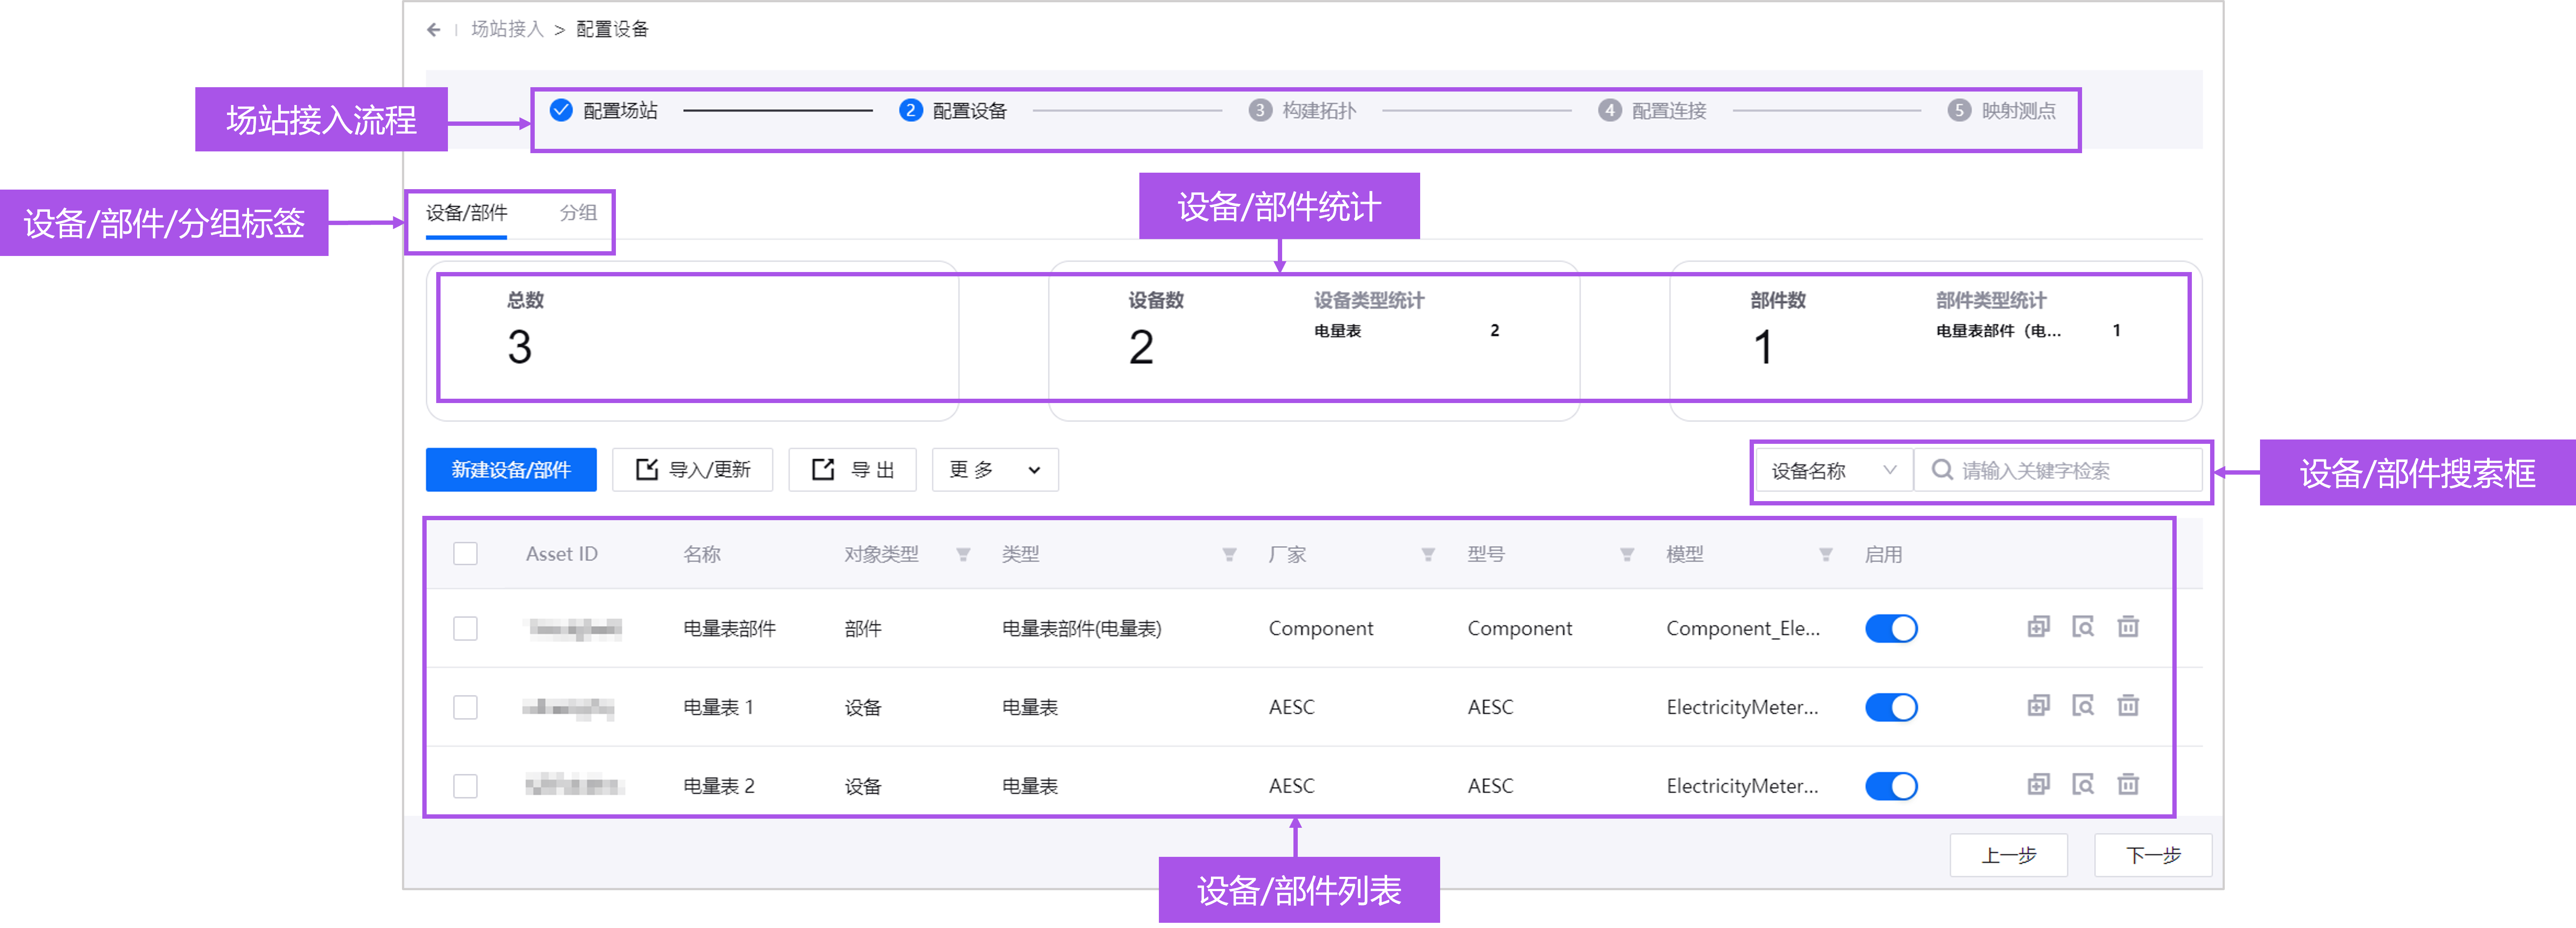Click the 设备数 statistic card
This screenshot has height=928, width=2576.
pyautogui.click(x=1313, y=341)
